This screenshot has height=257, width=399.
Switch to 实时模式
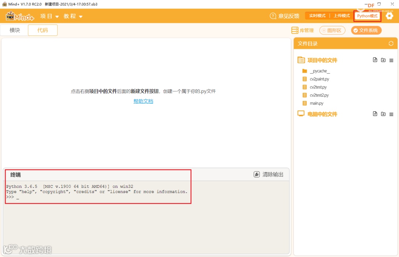[317, 16]
